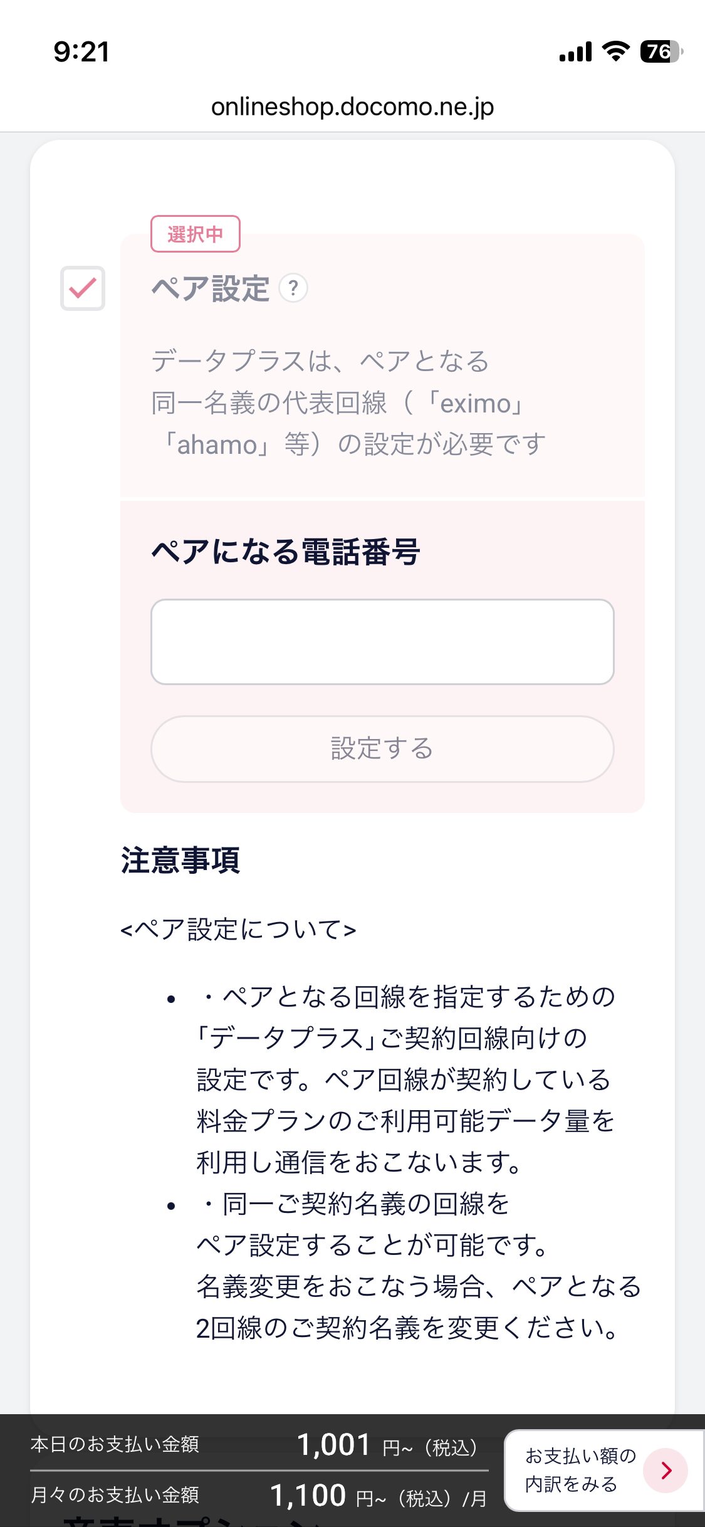Click the help question mark beside ペア設定
705x1527 pixels.
tap(293, 288)
